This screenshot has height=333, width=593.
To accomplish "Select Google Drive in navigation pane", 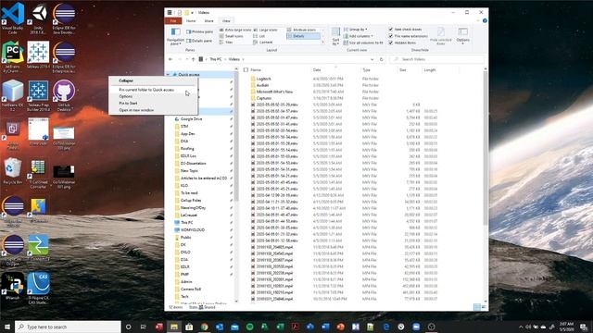I will pos(192,119).
